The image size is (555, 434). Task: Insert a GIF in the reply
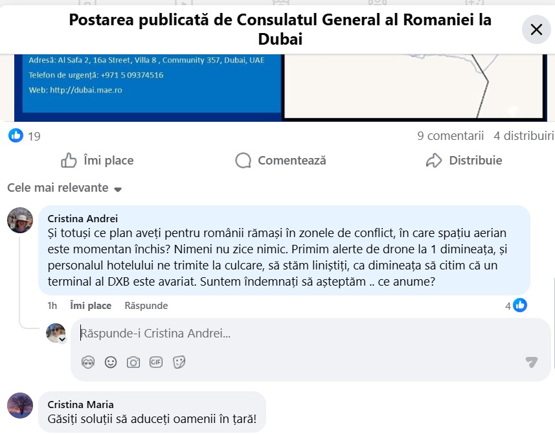tap(156, 363)
